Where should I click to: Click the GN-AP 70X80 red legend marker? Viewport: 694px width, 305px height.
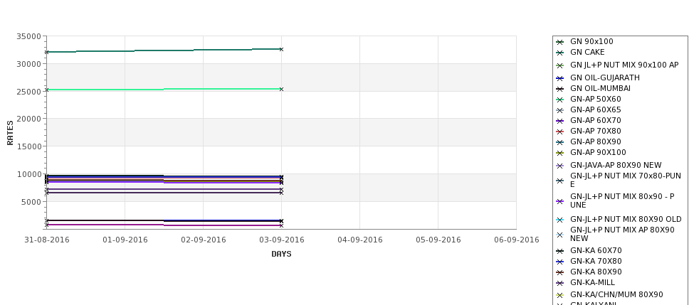click(x=559, y=132)
